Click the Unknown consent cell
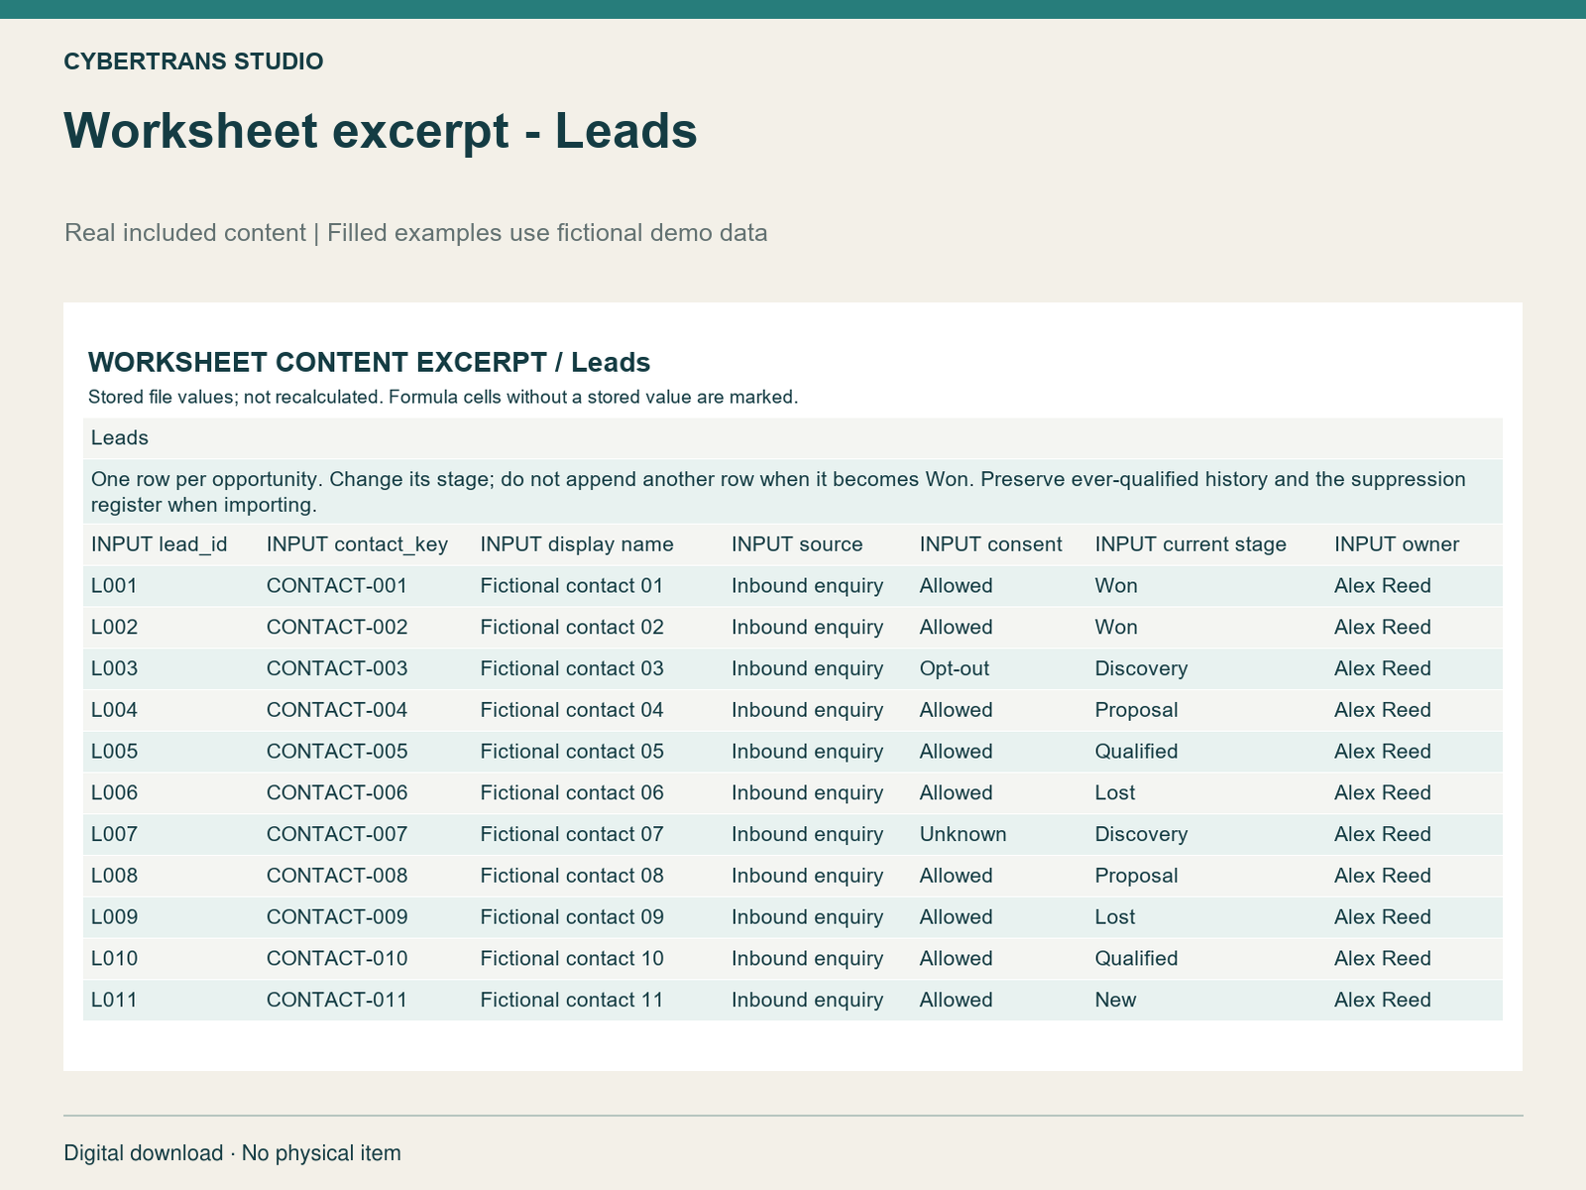This screenshot has width=1586, height=1190. [963, 834]
